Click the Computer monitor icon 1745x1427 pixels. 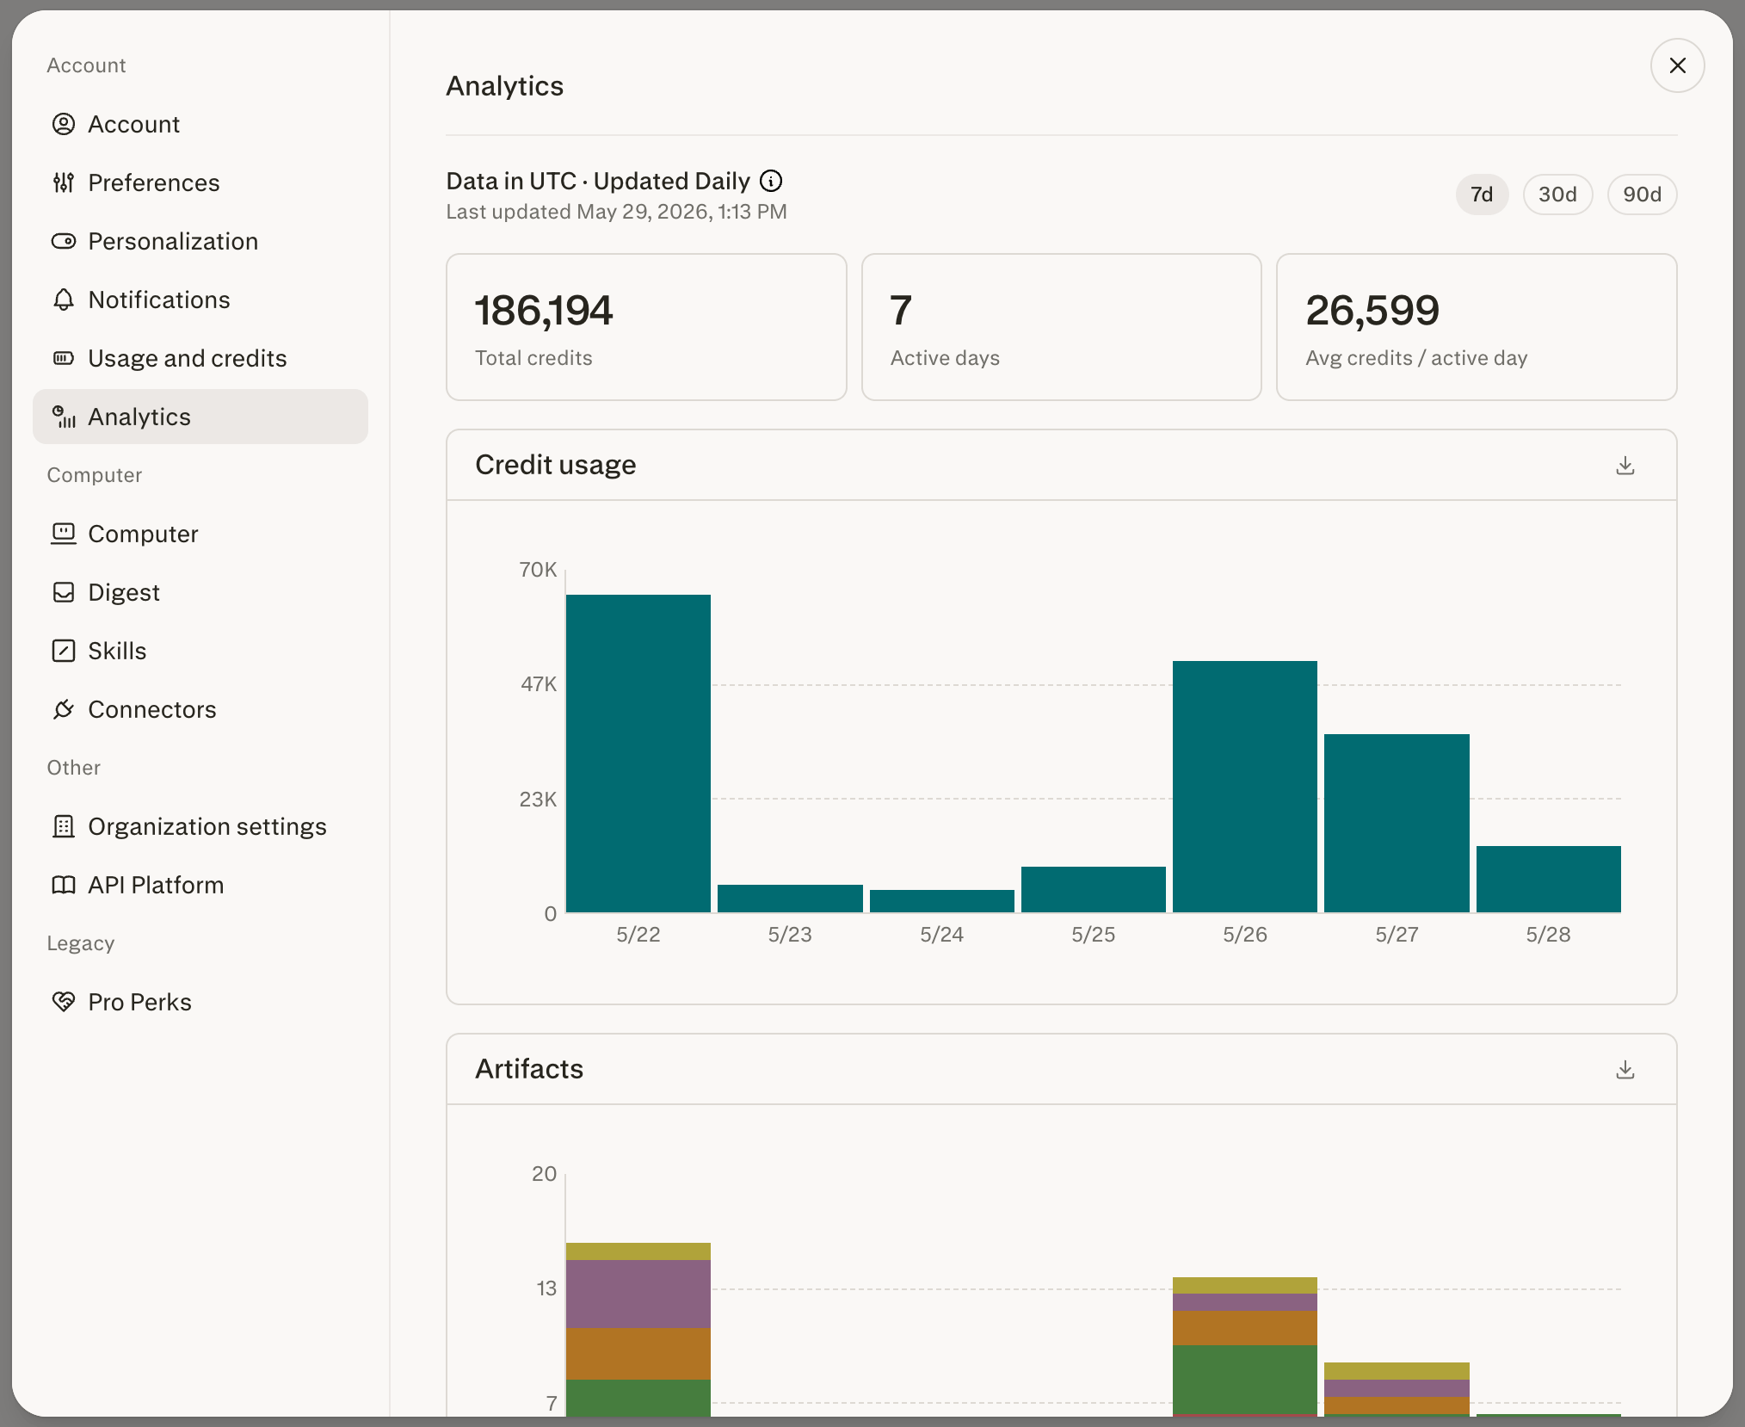pos(64,534)
